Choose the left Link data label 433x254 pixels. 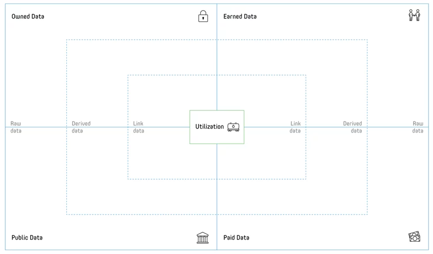point(139,127)
